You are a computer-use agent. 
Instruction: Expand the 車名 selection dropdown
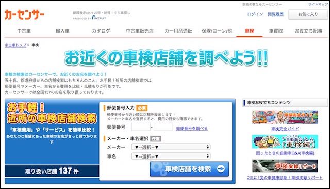(x=171, y=156)
